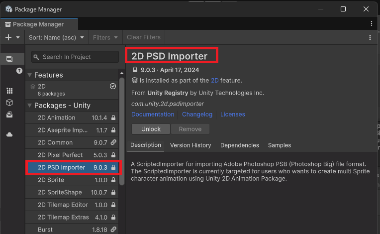
Task: Click the Clear Filters button
Action: 144,37
